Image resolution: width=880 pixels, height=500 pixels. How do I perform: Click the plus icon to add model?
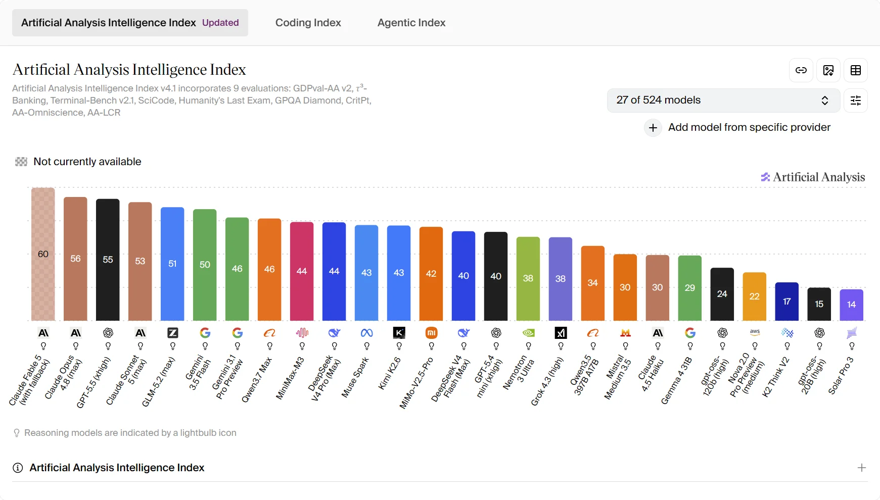[x=653, y=128]
